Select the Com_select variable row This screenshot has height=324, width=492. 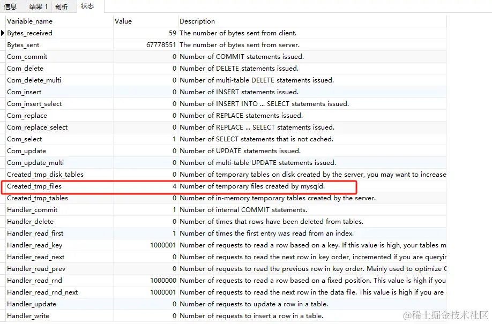point(25,139)
